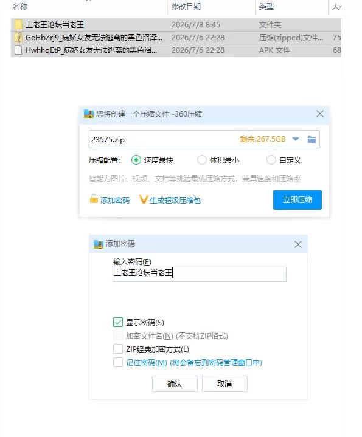The image size is (362, 437).
Task: Click the 输入密码(E) password input field
Action: 200,274
